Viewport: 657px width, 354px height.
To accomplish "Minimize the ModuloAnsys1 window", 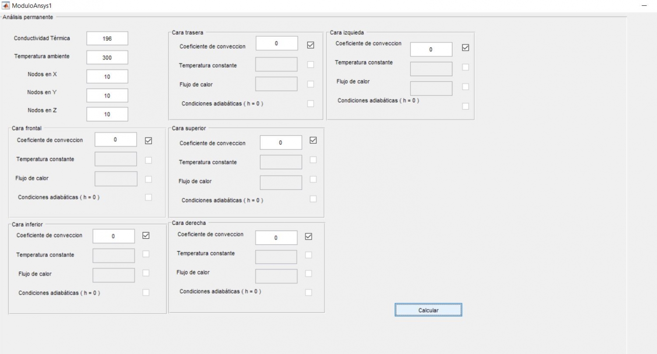I will 644,6.
